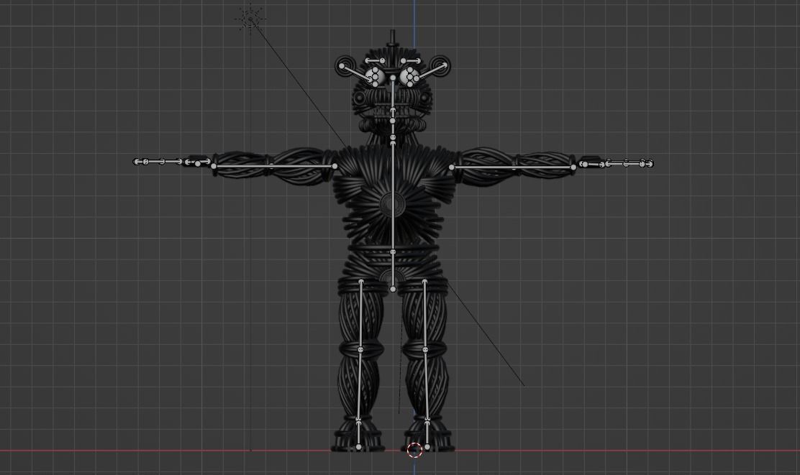Image resolution: width=800 pixels, height=475 pixels.
Task: Select the right-side thigh bone
Action: coord(425,315)
